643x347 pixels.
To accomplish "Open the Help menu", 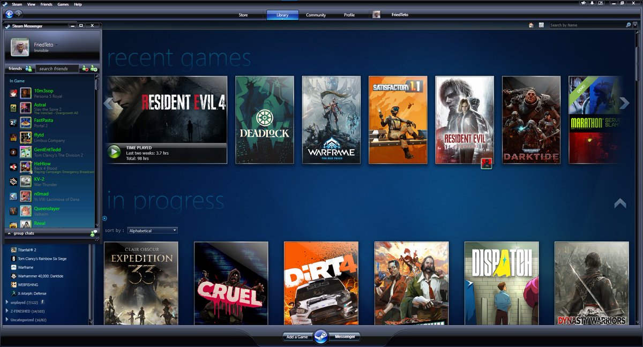I will coord(78,4).
